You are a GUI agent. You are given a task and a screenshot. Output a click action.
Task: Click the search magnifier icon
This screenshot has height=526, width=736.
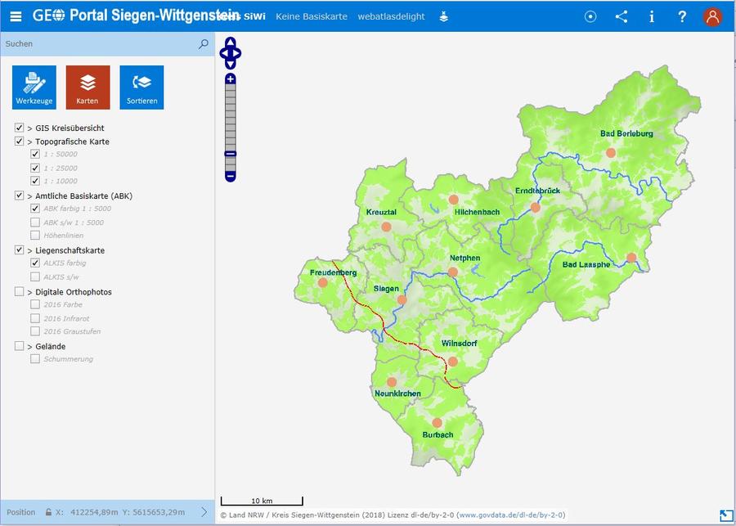tap(203, 44)
